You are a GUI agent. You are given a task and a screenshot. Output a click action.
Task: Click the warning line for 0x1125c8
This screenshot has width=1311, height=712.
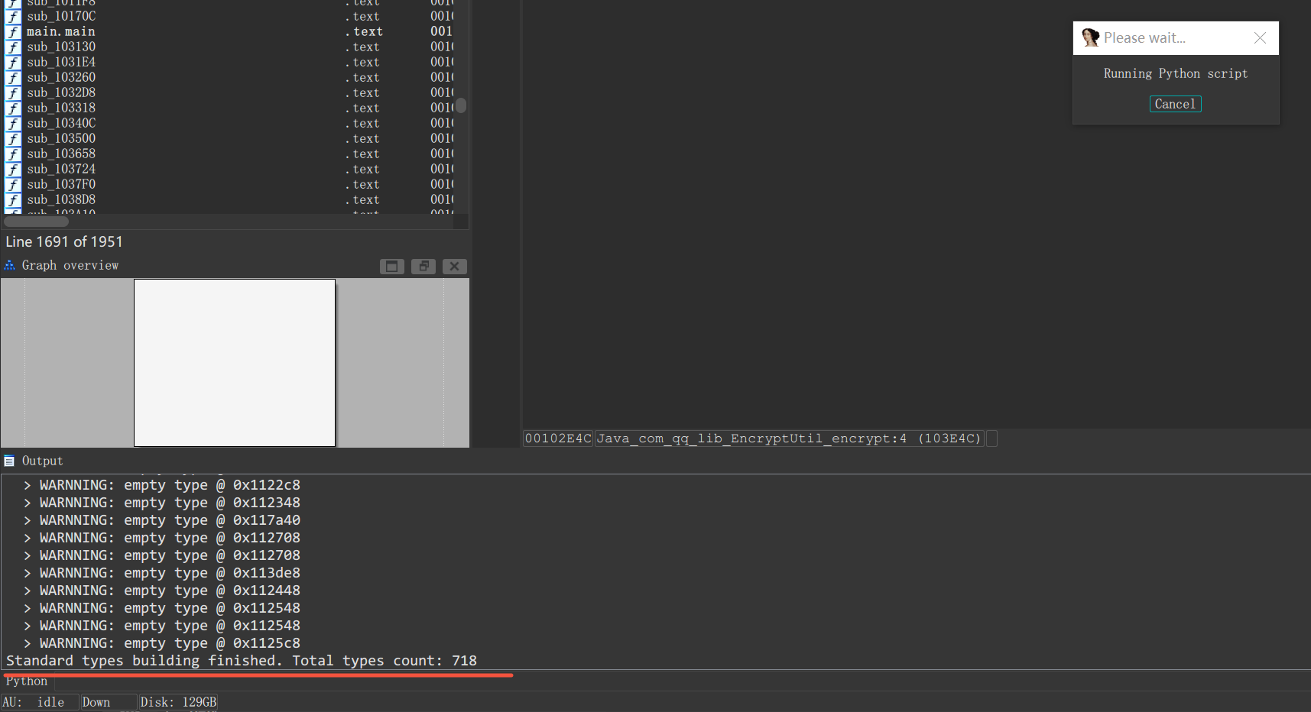pos(161,643)
